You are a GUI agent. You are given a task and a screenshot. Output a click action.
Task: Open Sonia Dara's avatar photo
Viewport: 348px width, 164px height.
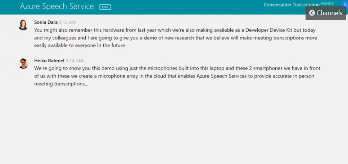point(23,25)
